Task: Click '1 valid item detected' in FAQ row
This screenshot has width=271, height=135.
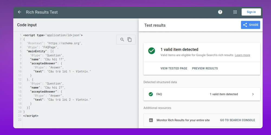Action: coord(224,94)
